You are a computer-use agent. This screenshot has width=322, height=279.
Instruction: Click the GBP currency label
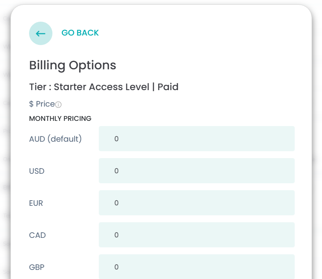[x=37, y=267]
